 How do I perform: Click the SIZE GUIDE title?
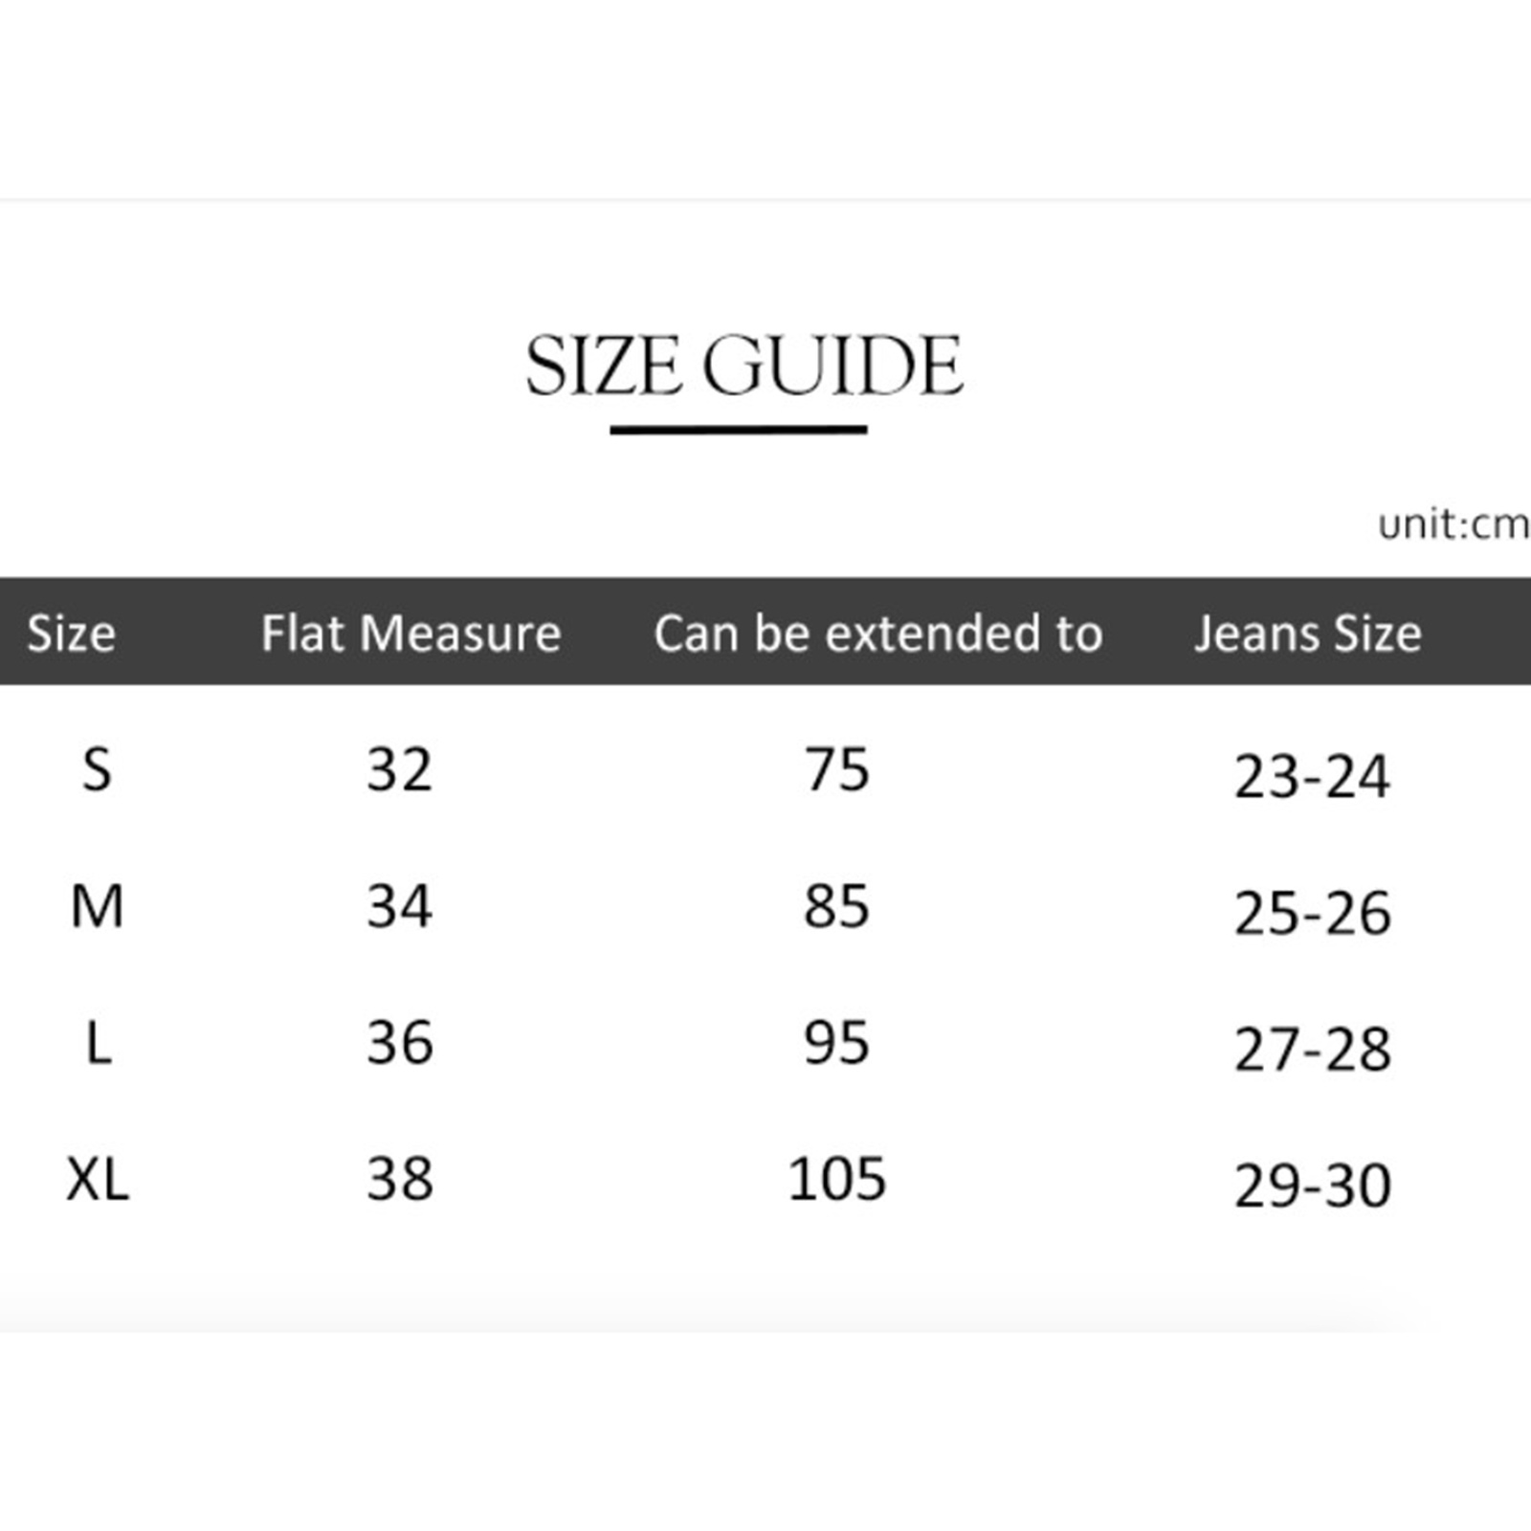pos(743,365)
